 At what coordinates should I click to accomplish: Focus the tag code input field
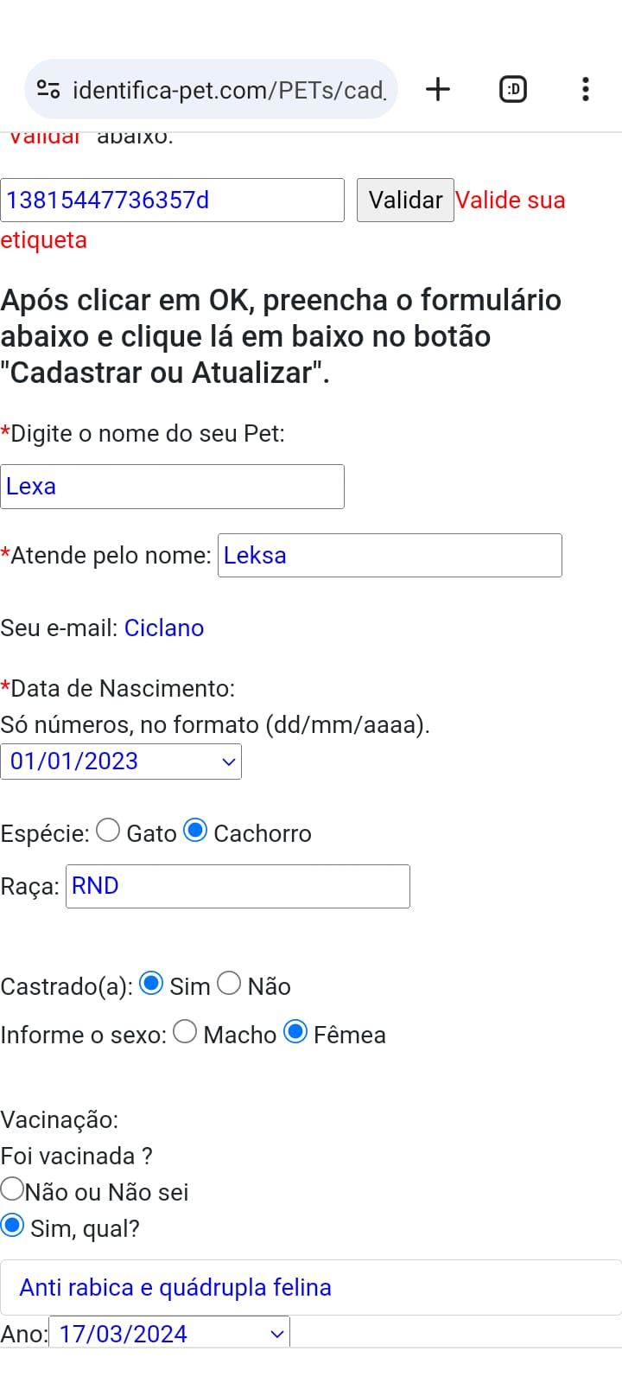(x=172, y=200)
